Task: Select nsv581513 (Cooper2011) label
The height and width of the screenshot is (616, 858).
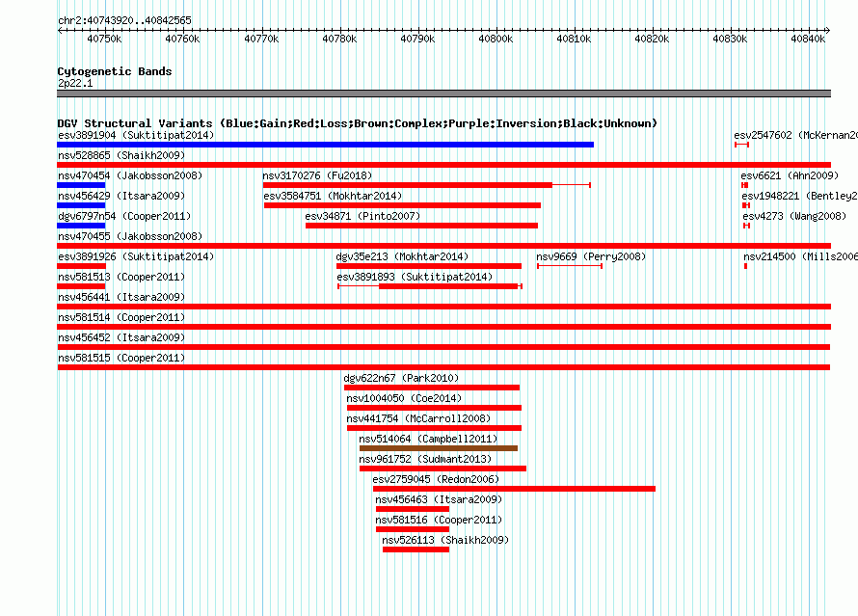Action: 121,277
